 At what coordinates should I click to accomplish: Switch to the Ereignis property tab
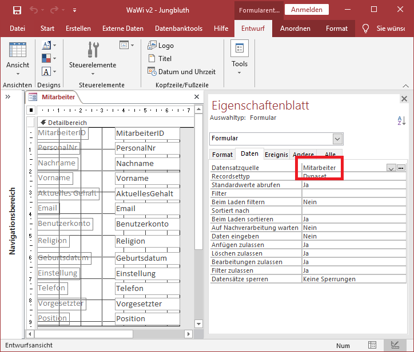[x=276, y=155]
